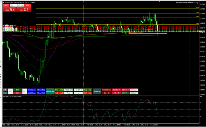Increase volume with the right arrow
Screen dimensions: 206x127
tap(22, 5)
